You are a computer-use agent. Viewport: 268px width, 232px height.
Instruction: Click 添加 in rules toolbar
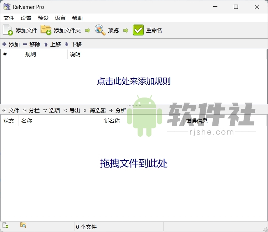pos(14,44)
